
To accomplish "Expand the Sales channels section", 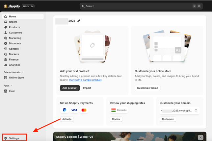I will pyautogui.click(x=13, y=72).
